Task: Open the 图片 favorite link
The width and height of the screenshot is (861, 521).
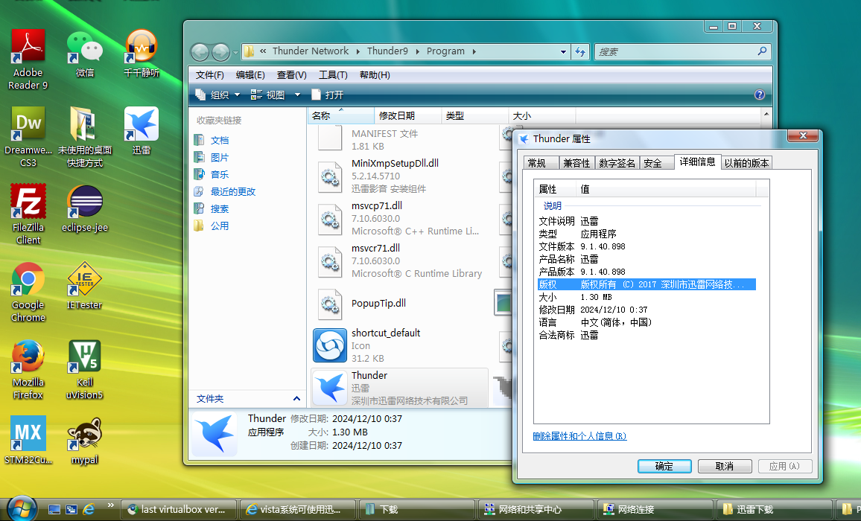Action: tap(220, 158)
